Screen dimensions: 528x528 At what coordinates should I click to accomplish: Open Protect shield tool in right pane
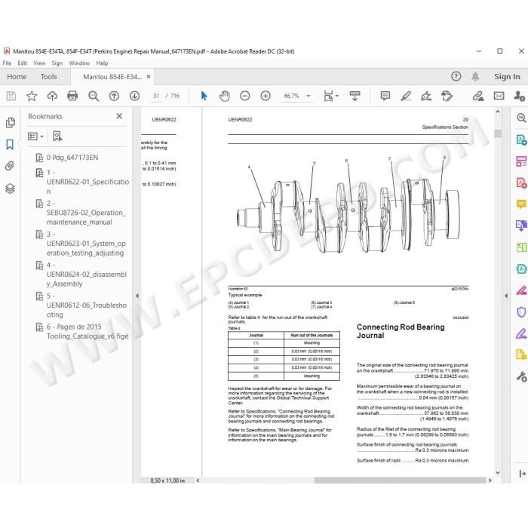point(521,312)
